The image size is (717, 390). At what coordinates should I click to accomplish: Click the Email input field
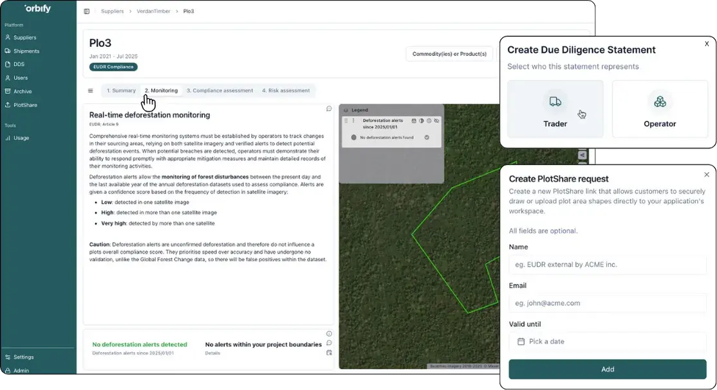point(608,303)
